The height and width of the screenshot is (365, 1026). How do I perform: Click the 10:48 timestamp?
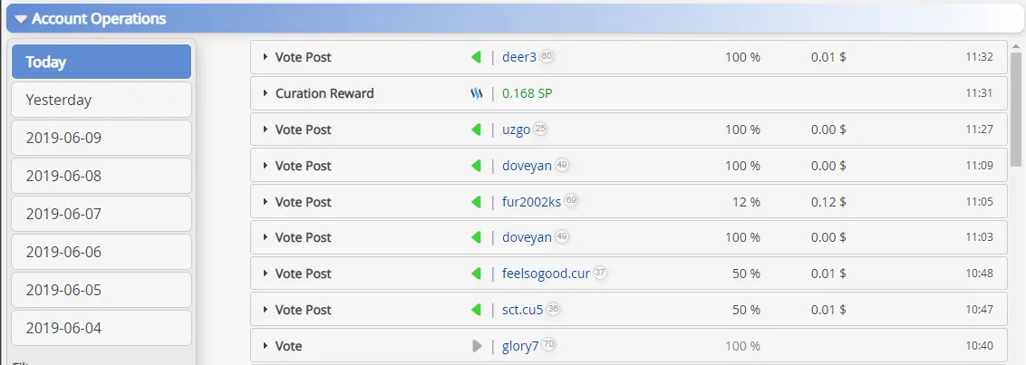tap(979, 274)
